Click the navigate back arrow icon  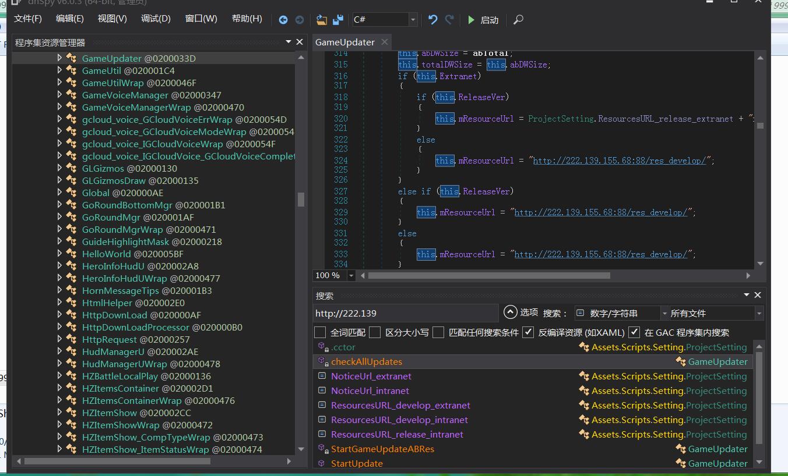pos(283,20)
